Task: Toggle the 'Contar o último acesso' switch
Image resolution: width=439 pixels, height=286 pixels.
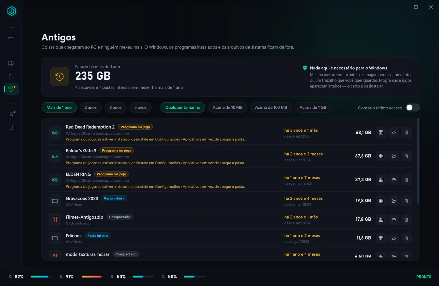Action: click(412, 108)
